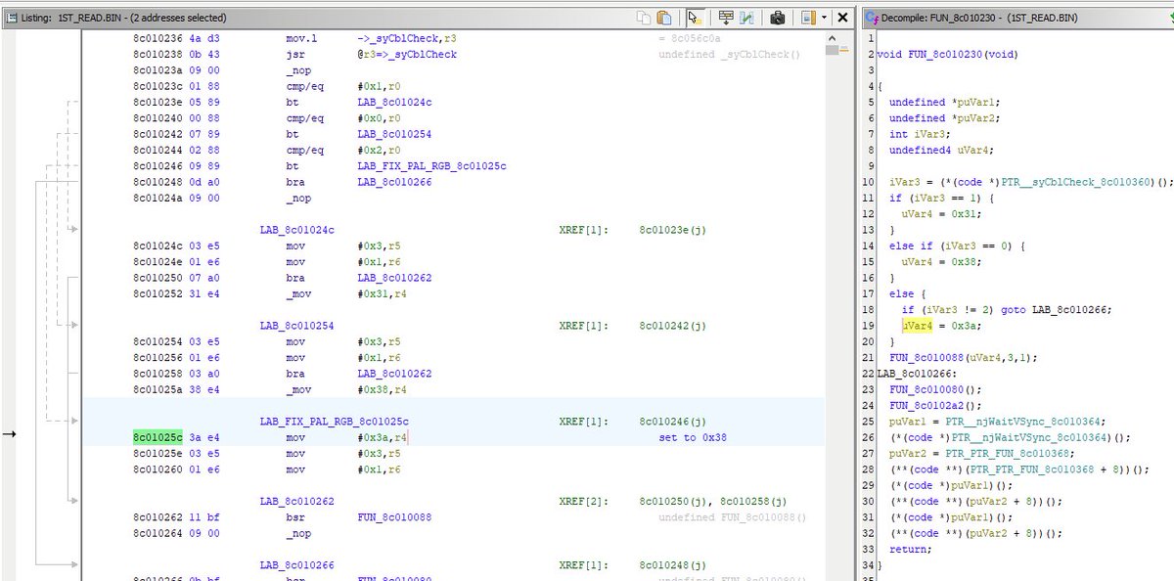Click FUN_8c010088(uVar4,3,1) call in decompiler
Screen dimensions: 1174x581
(963, 358)
